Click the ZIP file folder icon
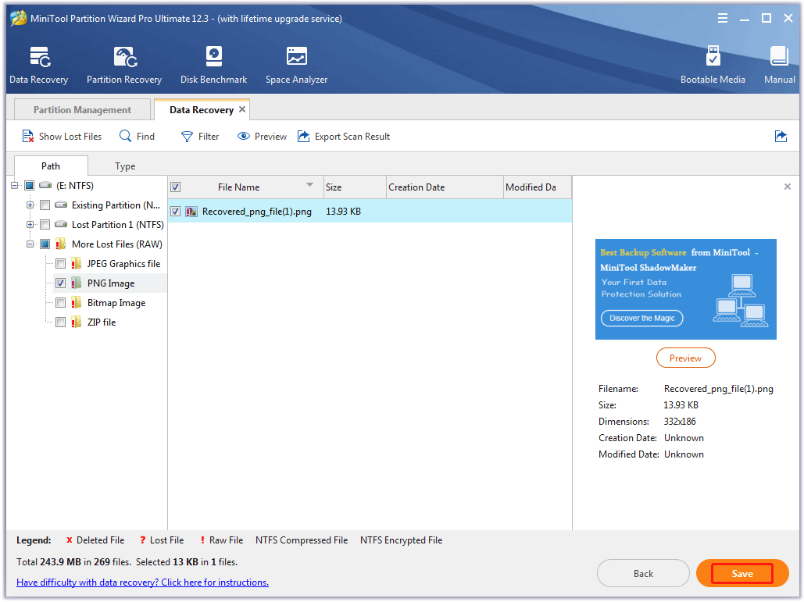The image size is (804, 602). (x=76, y=322)
